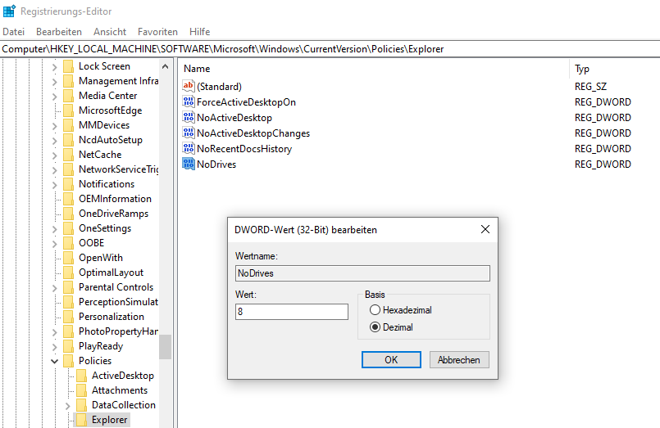This screenshot has width=660, height=428.
Task: Click the NoActiveDesktop DWORD icon
Action: [188, 117]
